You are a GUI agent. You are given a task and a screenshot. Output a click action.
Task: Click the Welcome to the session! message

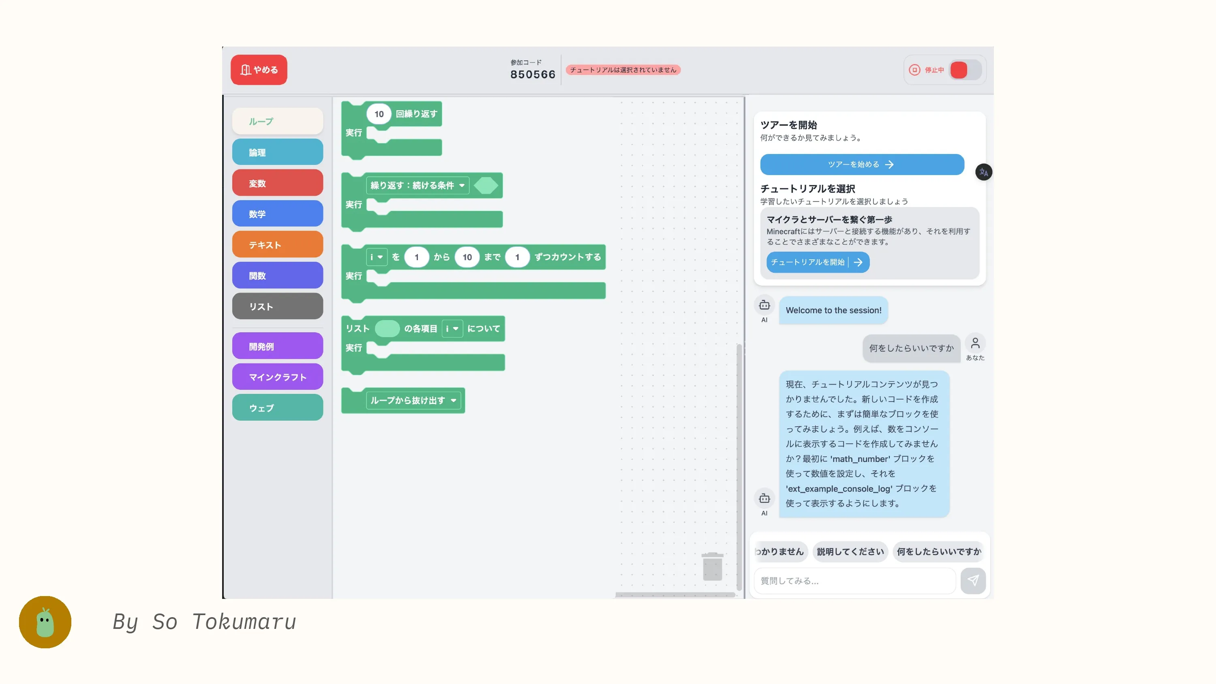click(833, 310)
